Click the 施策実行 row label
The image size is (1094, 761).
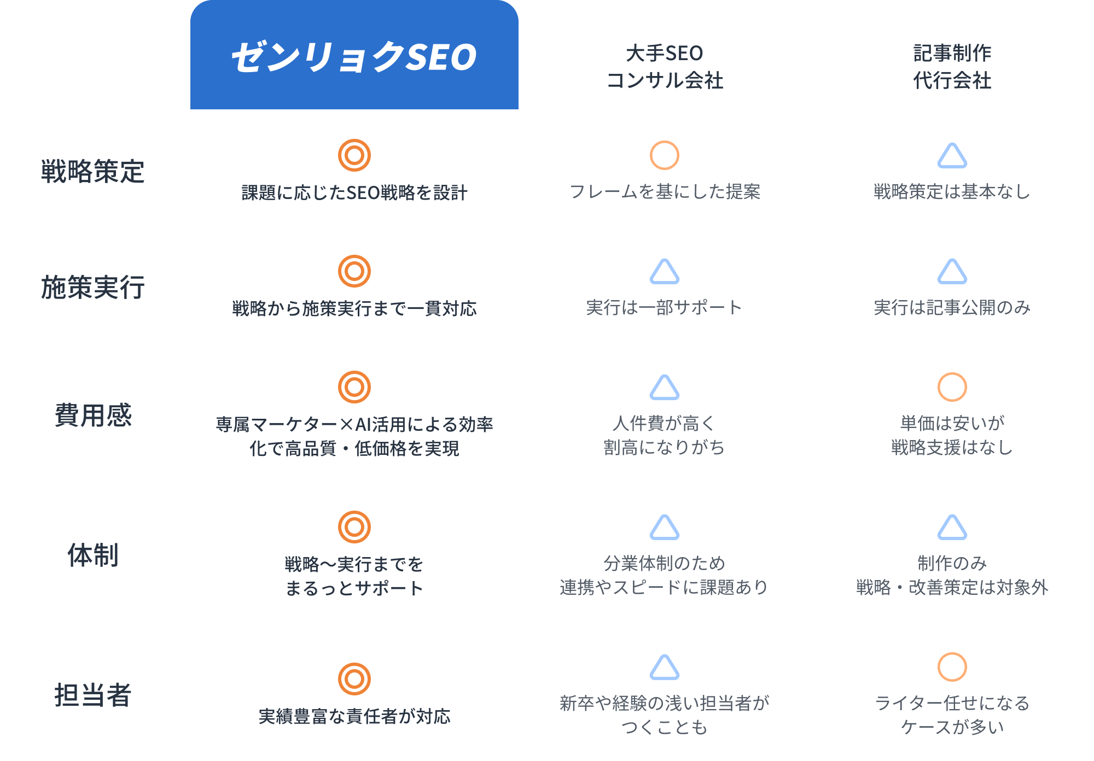[x=93, y=288]
